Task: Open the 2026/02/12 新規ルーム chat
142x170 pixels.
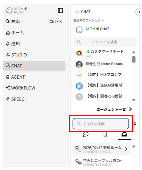Action: [x=102, y=149]
